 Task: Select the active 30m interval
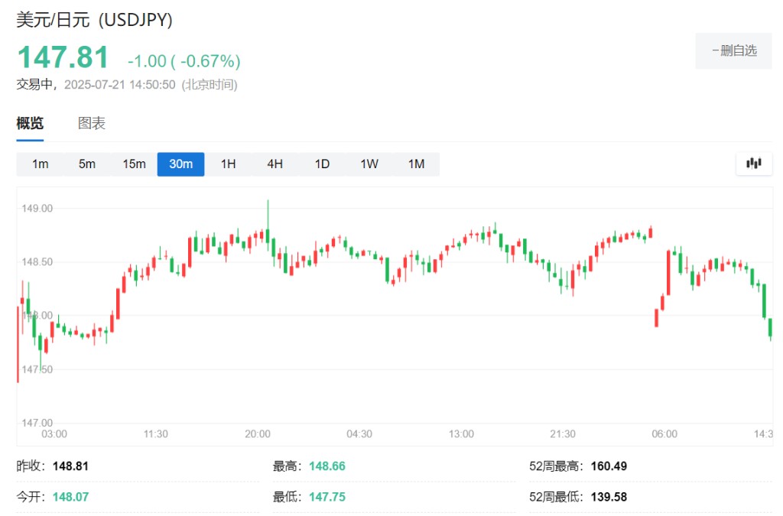(x=180, y=164)
